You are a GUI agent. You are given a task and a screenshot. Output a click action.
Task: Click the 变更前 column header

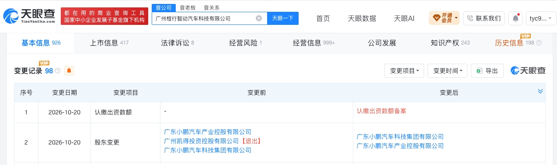coord(257,93)
